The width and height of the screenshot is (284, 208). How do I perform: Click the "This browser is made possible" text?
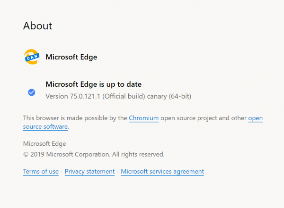[x=75, y=118]
